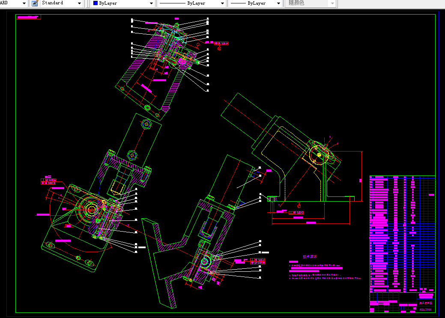
Task: Open the ByLayer lineweight dropdown
Action: [x=255, y=3]
